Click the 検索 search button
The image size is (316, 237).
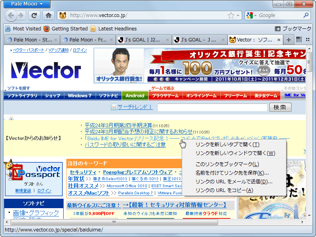[x=280, y=107]
